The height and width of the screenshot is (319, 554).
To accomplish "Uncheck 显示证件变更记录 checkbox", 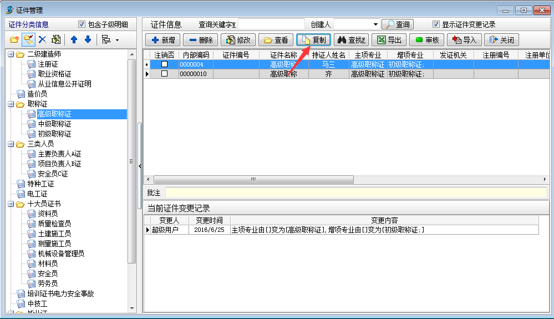I will coord(436,24).
